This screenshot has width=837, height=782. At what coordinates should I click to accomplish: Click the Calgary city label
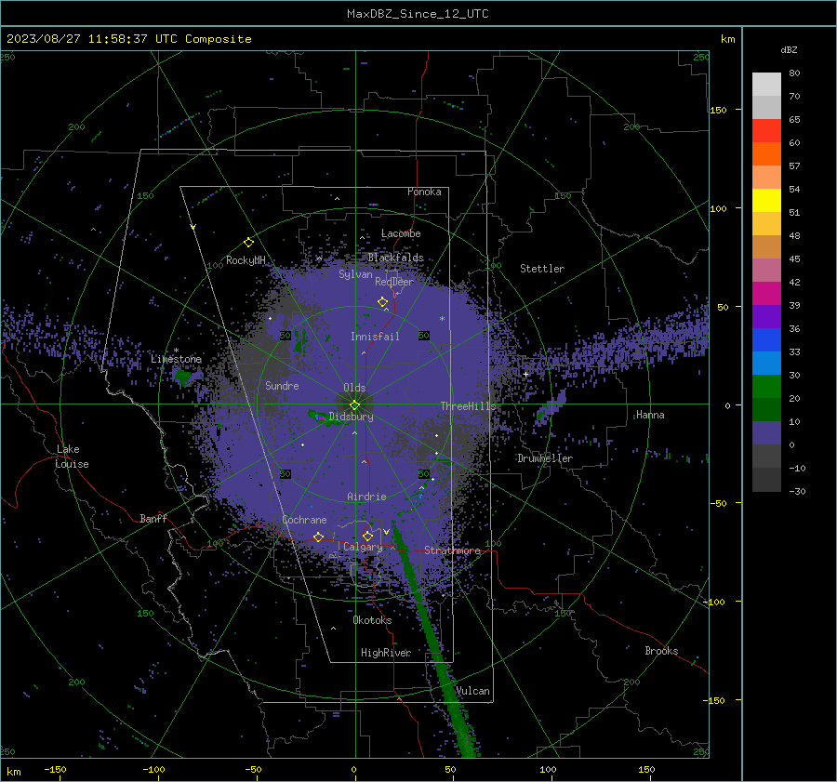pos(363,547)
